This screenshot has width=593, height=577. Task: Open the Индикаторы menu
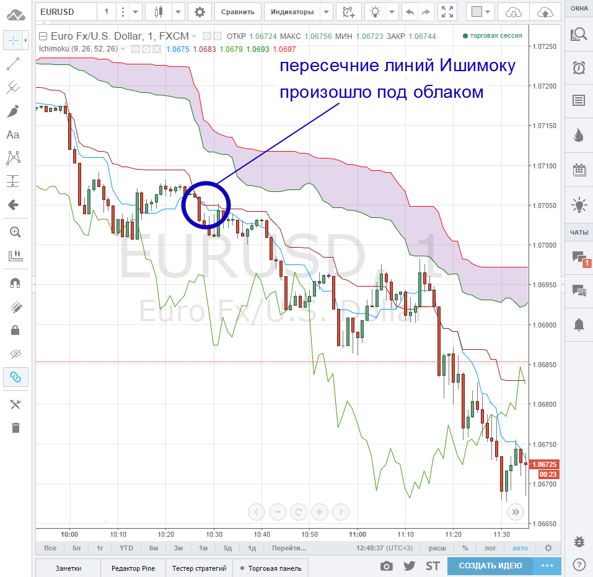(292, 12)
